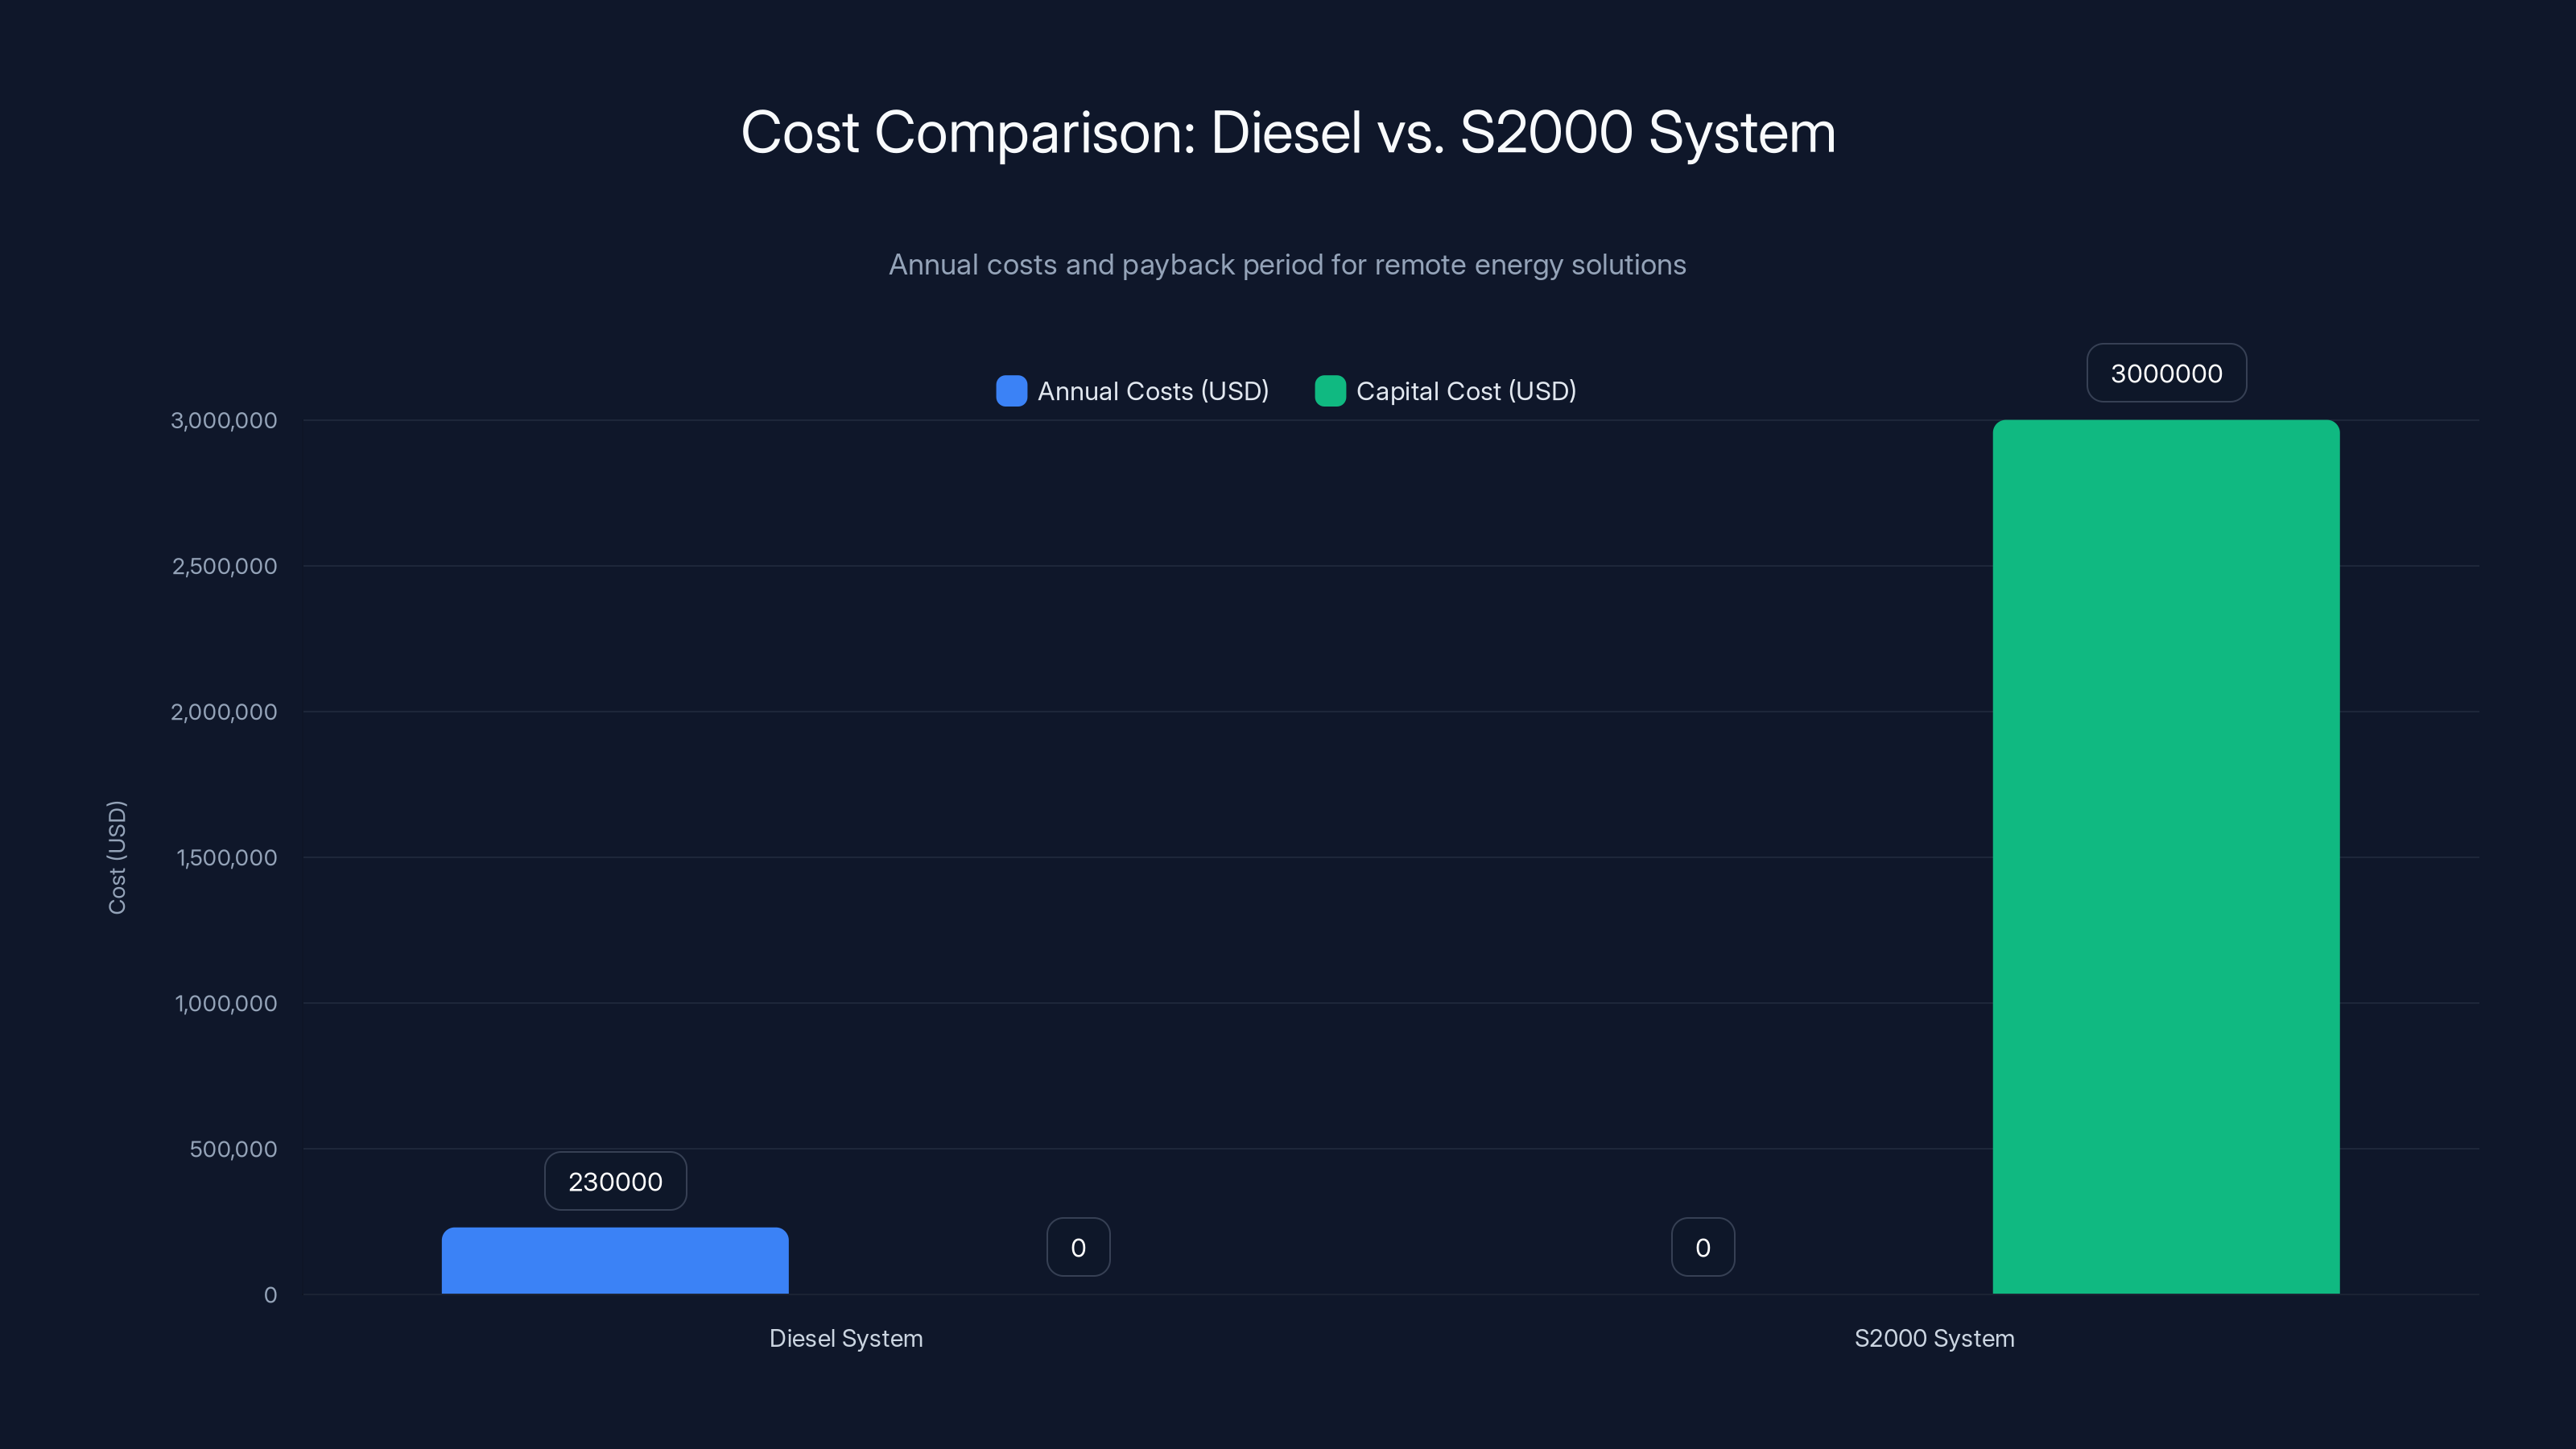Expand the S2000 System category grouping
The image size is (2576, 1449).
1934,1338
